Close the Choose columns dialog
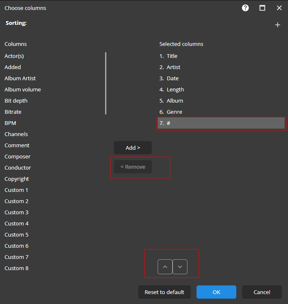 click(x=279, y=8)
